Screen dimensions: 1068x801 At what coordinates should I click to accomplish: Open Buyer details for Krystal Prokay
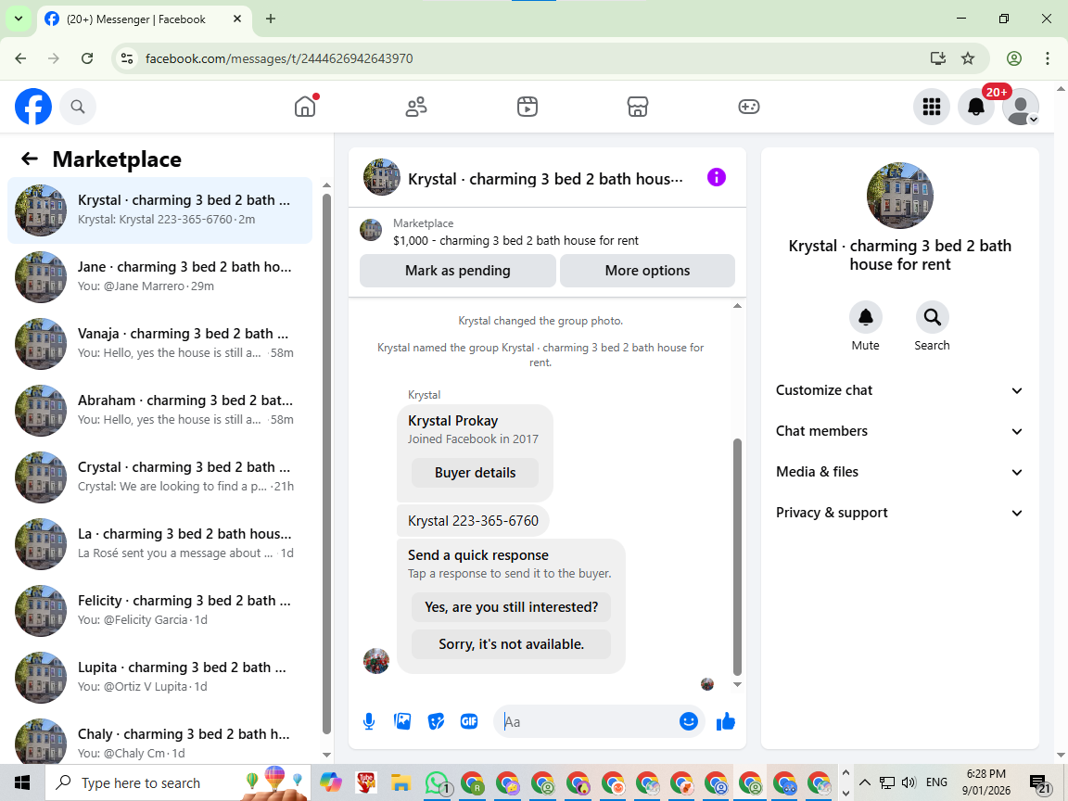coord(475,473)
